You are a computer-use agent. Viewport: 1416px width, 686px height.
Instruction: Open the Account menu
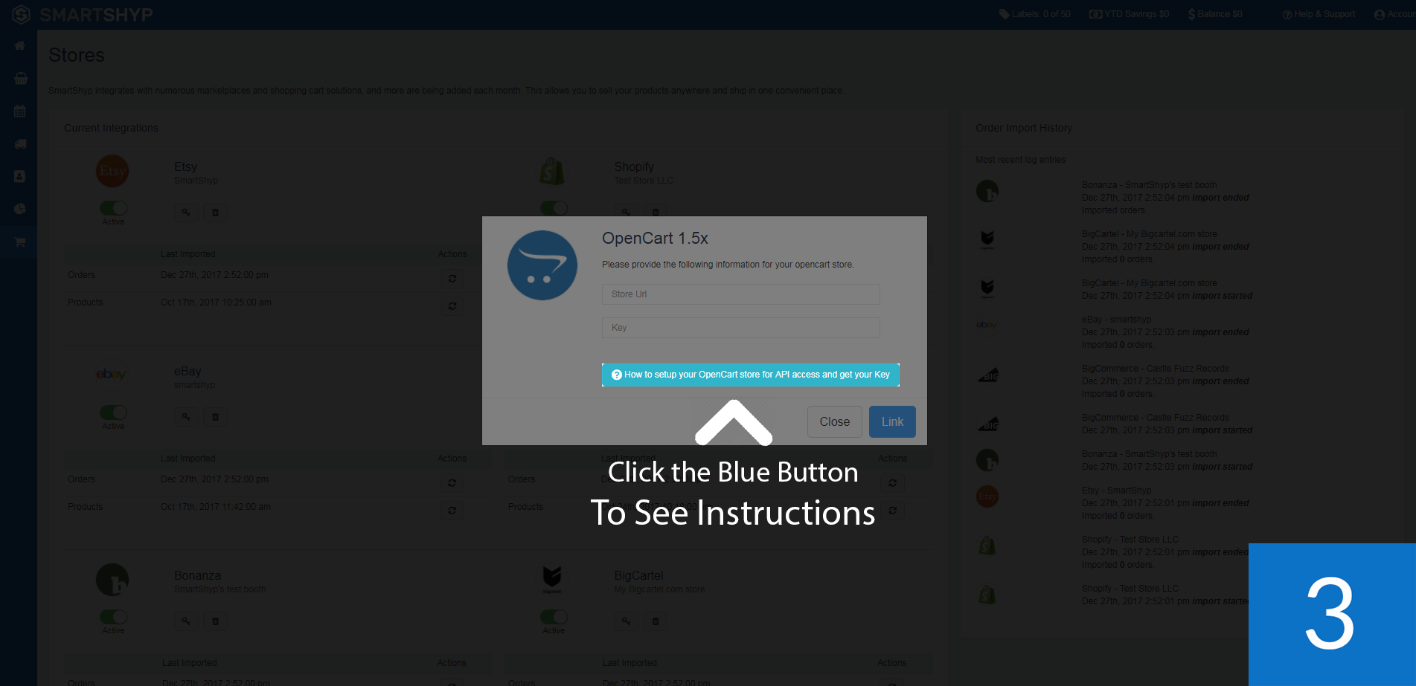tap(1395, 14)
